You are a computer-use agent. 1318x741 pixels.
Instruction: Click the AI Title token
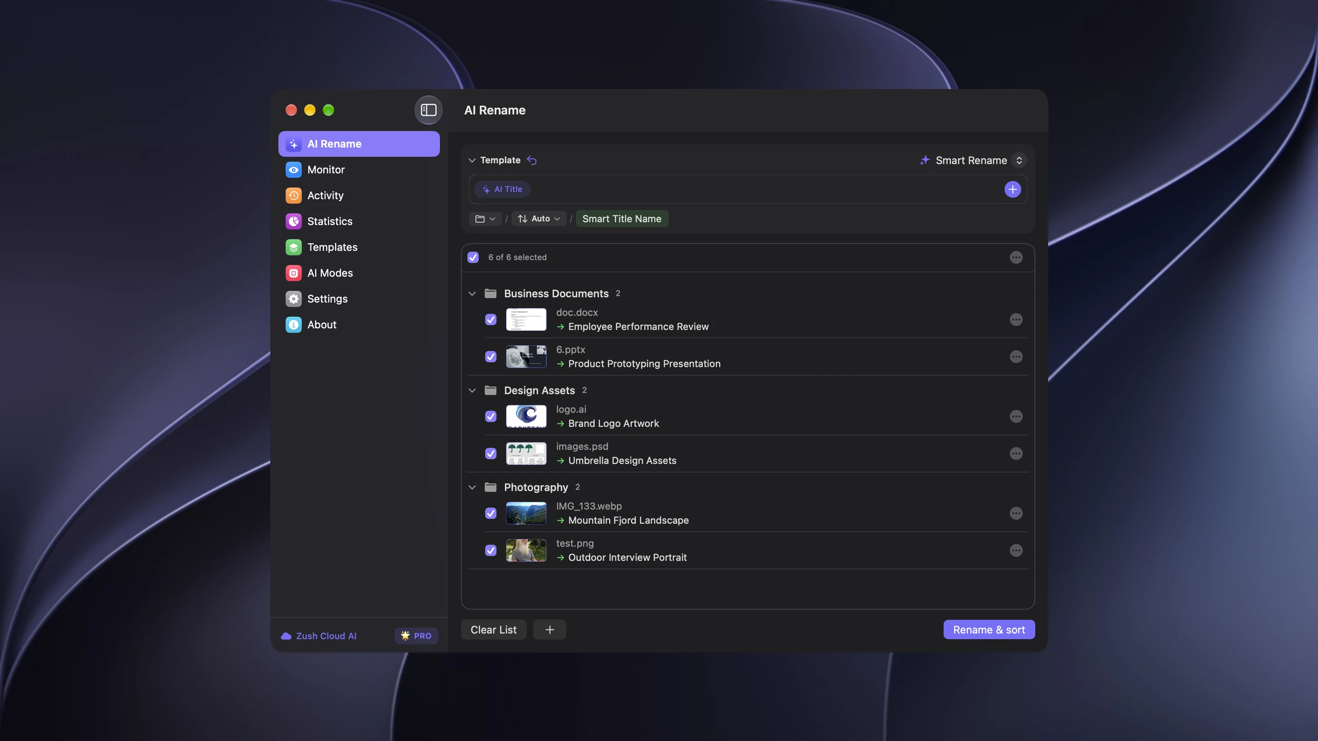tap(502, 189)
